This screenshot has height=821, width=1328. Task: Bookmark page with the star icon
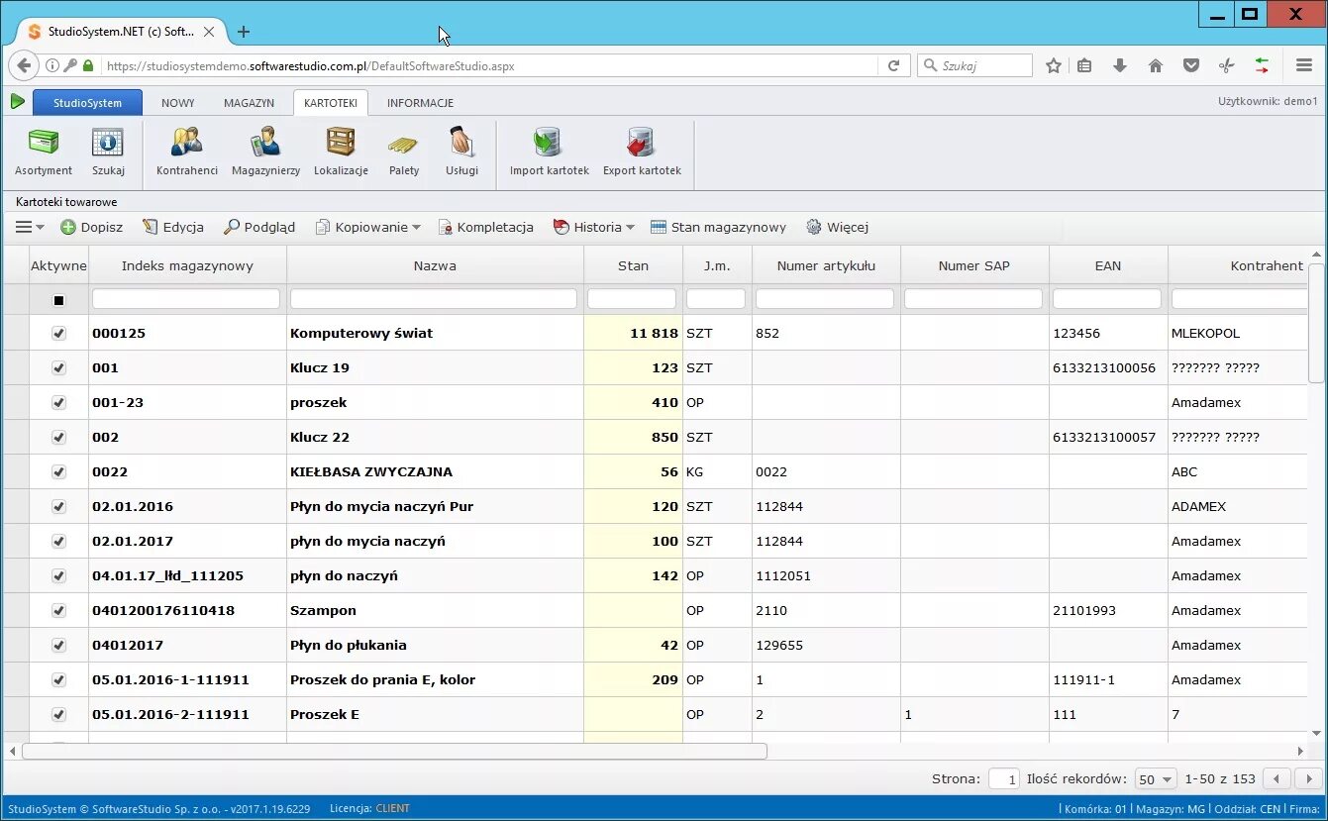click(x=1054, y=65)
